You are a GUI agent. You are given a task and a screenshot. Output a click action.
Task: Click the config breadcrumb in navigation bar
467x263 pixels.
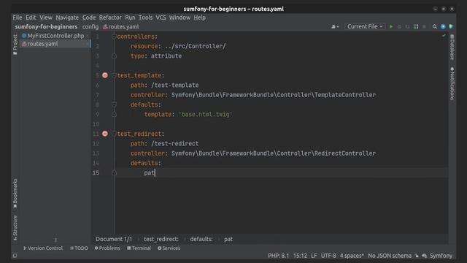(x=90, y=27)
